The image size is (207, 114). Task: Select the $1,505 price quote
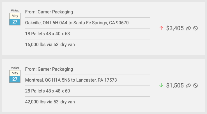175,85
